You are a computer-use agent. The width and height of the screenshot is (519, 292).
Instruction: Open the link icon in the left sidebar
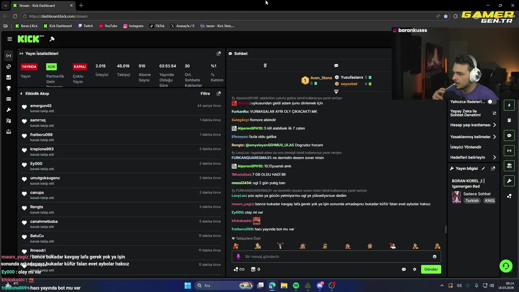(9, 67)
